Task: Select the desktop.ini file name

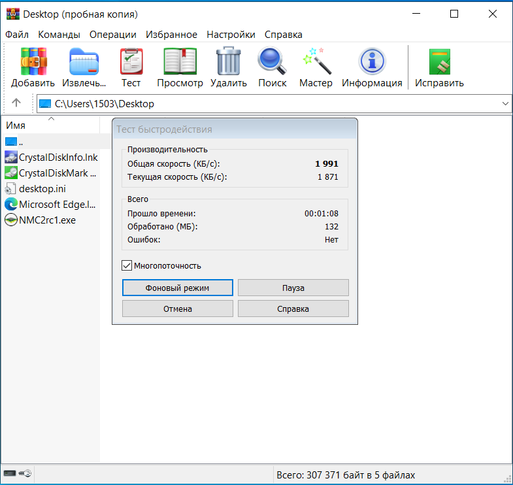Action: pos(42,189)
